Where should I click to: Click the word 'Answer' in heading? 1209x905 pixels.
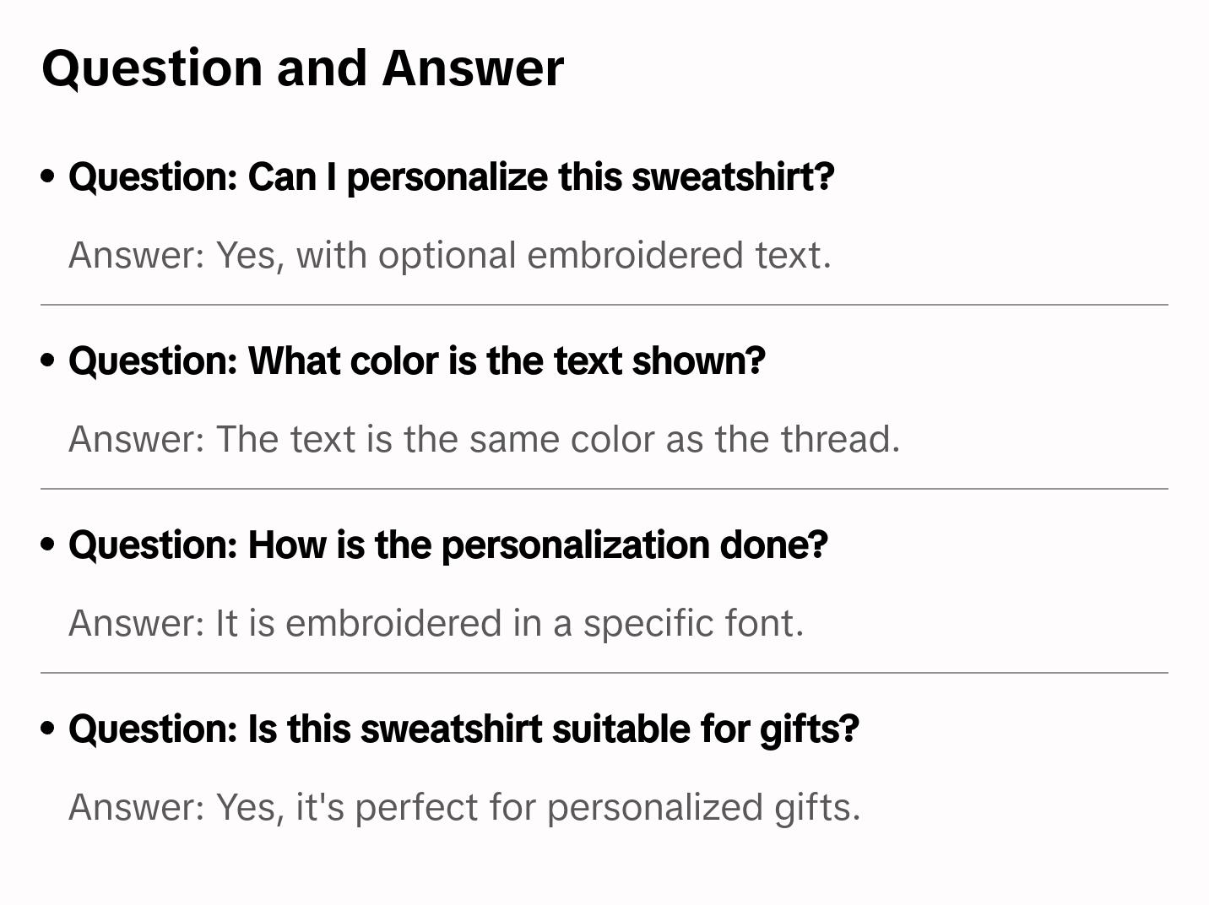473,68
